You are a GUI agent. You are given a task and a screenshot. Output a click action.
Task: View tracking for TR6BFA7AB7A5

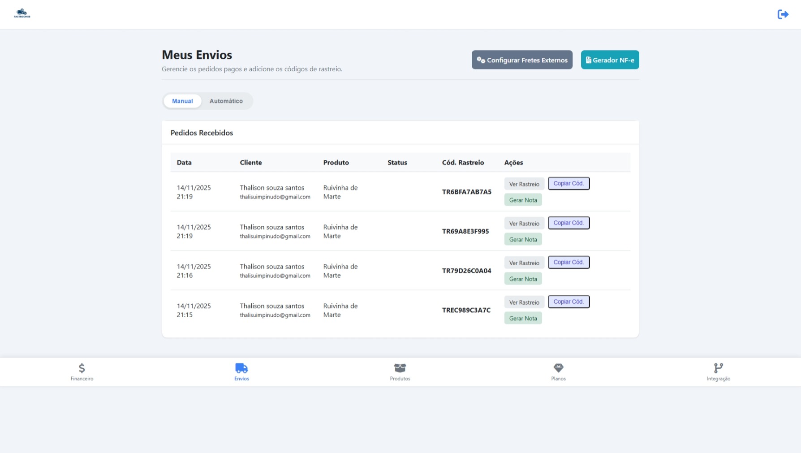[x=524, y=184]
